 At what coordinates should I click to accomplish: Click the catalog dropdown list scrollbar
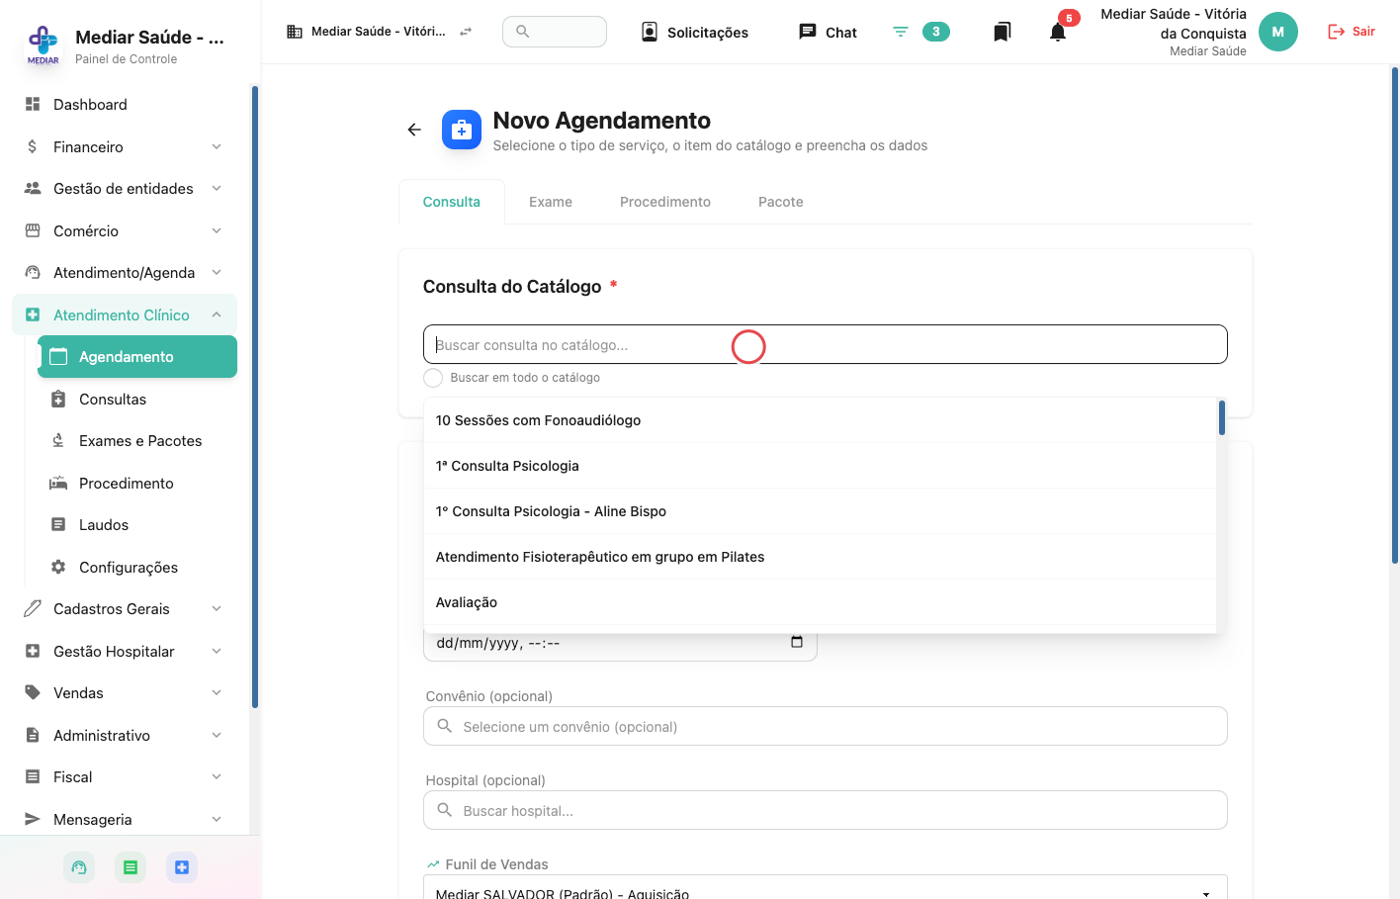[x=1222, y=417]
